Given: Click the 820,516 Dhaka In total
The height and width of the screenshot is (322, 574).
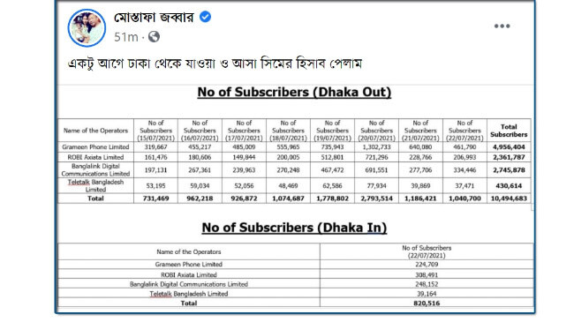Looking at the screenshot, I should click(427, 303).
